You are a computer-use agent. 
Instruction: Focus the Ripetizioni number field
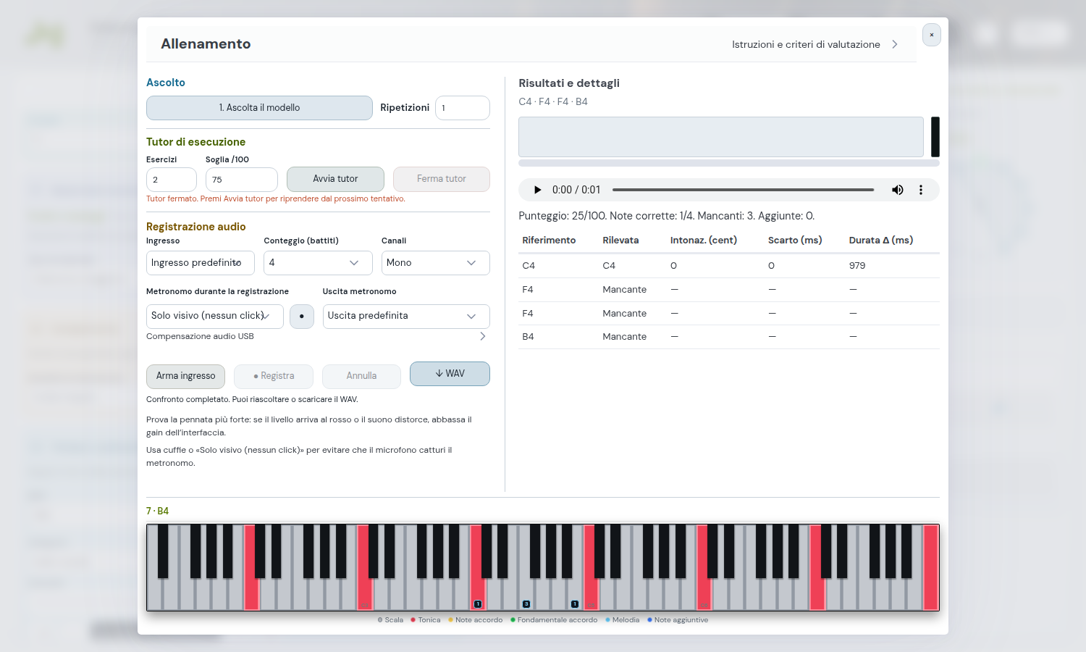(x=463, y=108)
